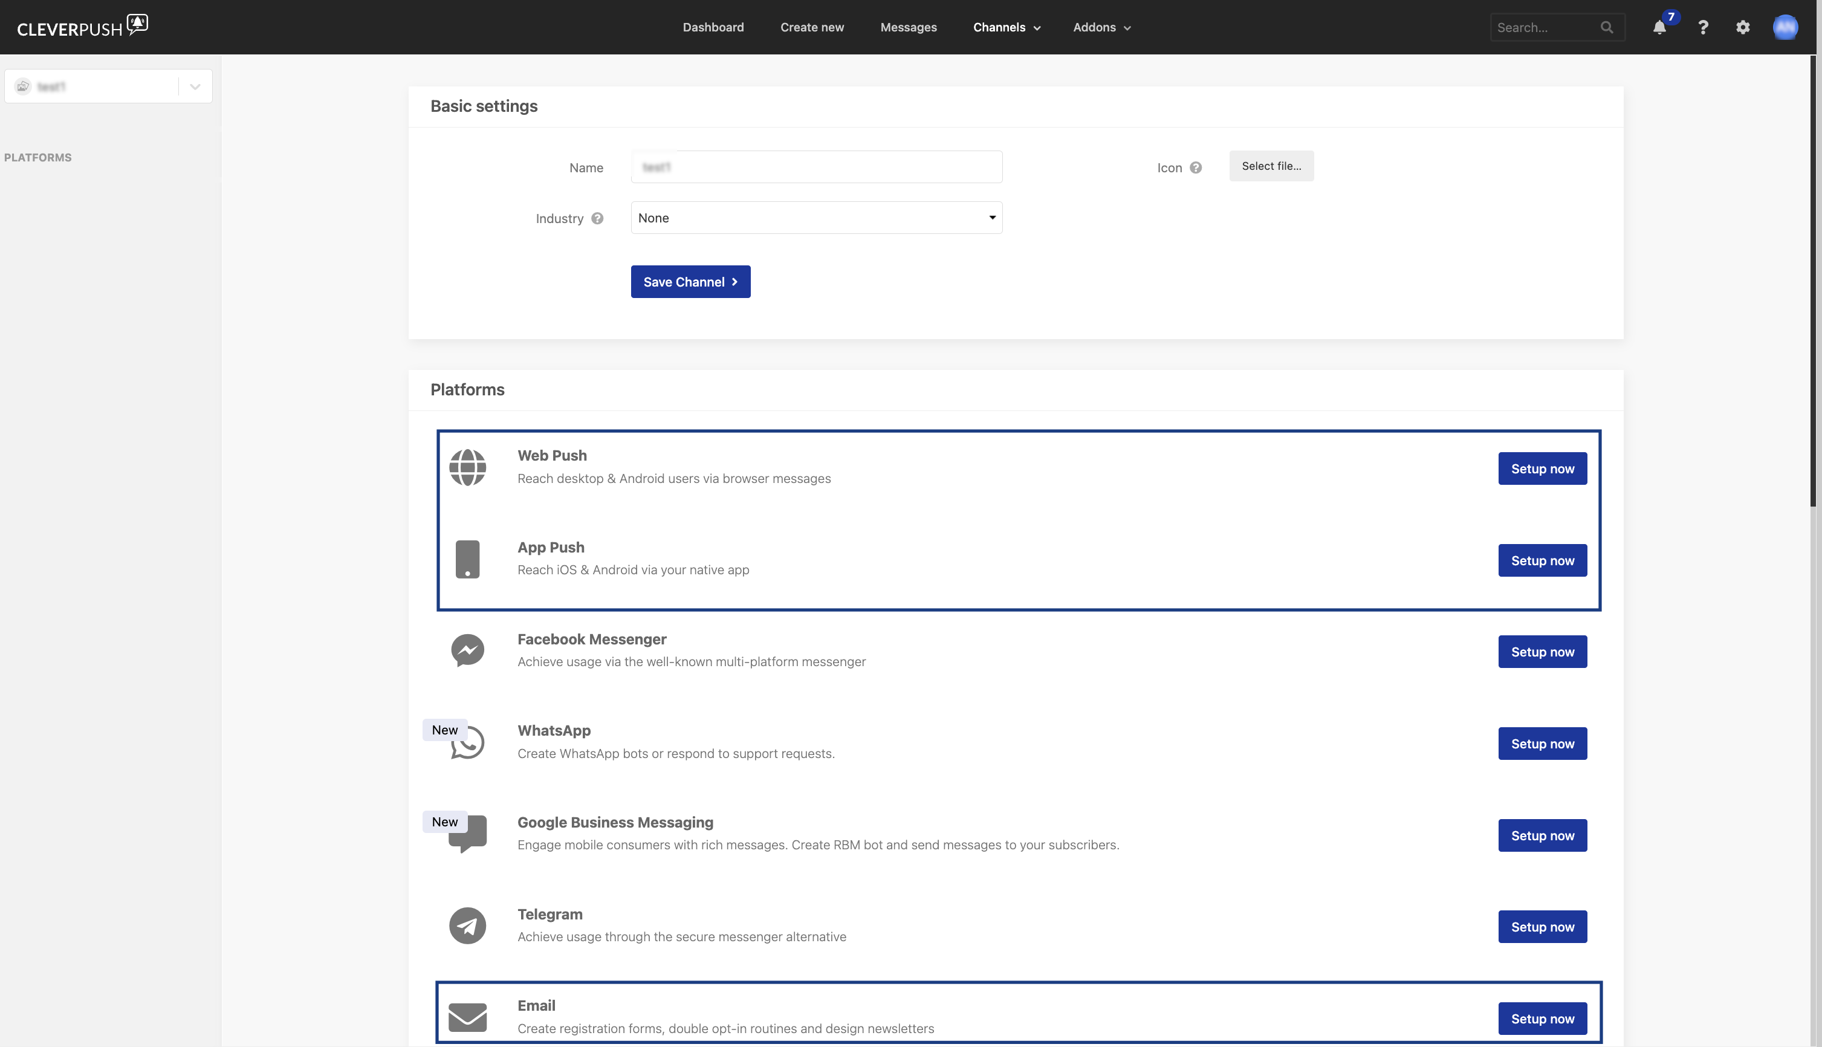
Task: Click Setup now for WhatsApp
Action: coord(1542,744)
